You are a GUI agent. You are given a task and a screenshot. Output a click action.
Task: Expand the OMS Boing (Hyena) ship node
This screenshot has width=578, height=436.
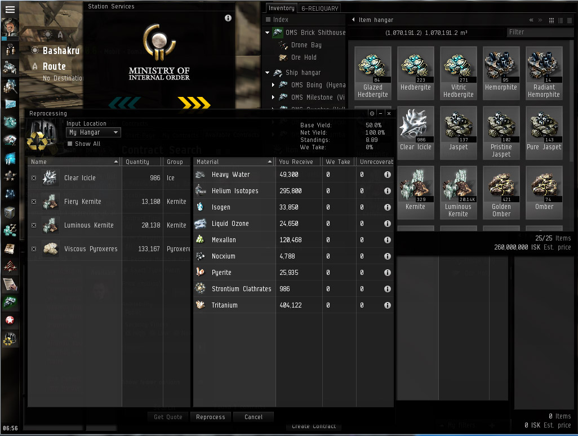pyautogui.click(x=273, y=85)
